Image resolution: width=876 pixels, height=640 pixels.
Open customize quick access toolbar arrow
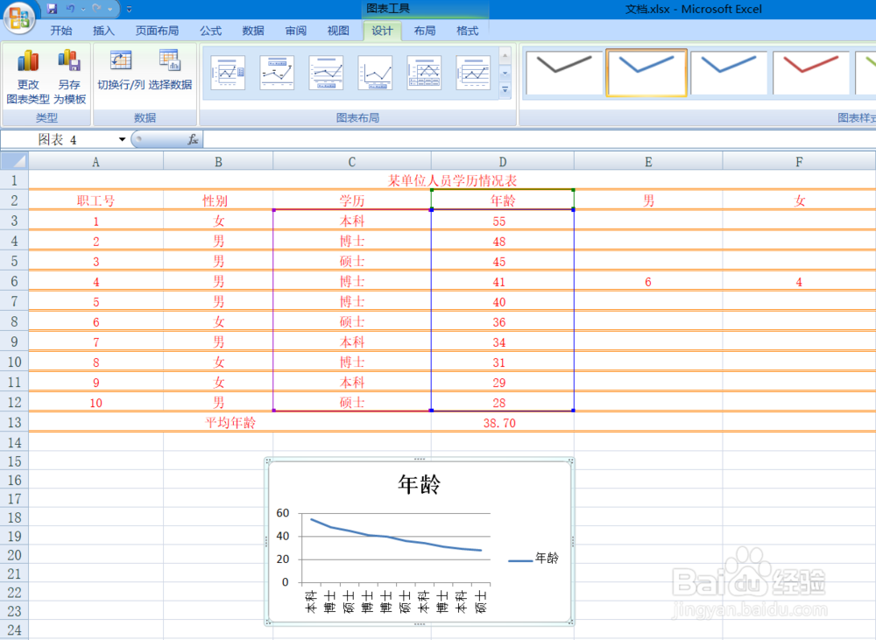(129, 9)
